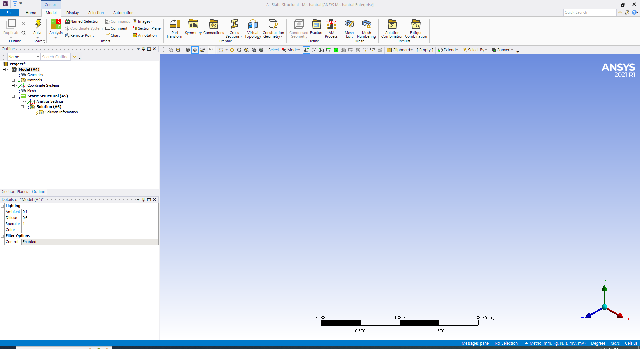Image resolution: width=640 pixels, height=349 pixels.
Task: Click the Color value field in Lighting
Action: point(90,230)
